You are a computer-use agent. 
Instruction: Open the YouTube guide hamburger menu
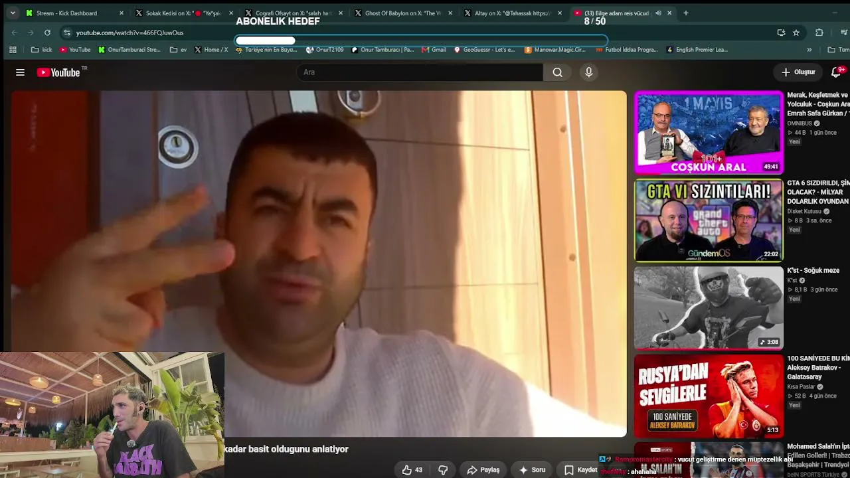pyautogui.click(x=20, y=72)
